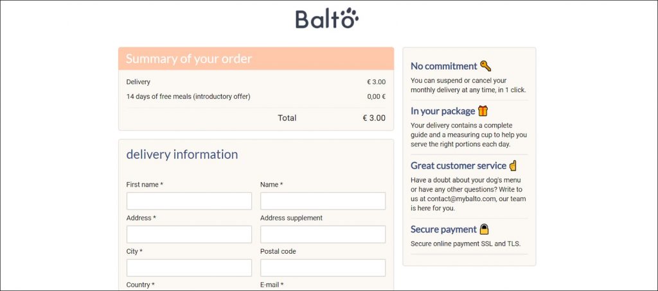Click the Delivery line in order summary
658x291 pixels.
point(138,82)
